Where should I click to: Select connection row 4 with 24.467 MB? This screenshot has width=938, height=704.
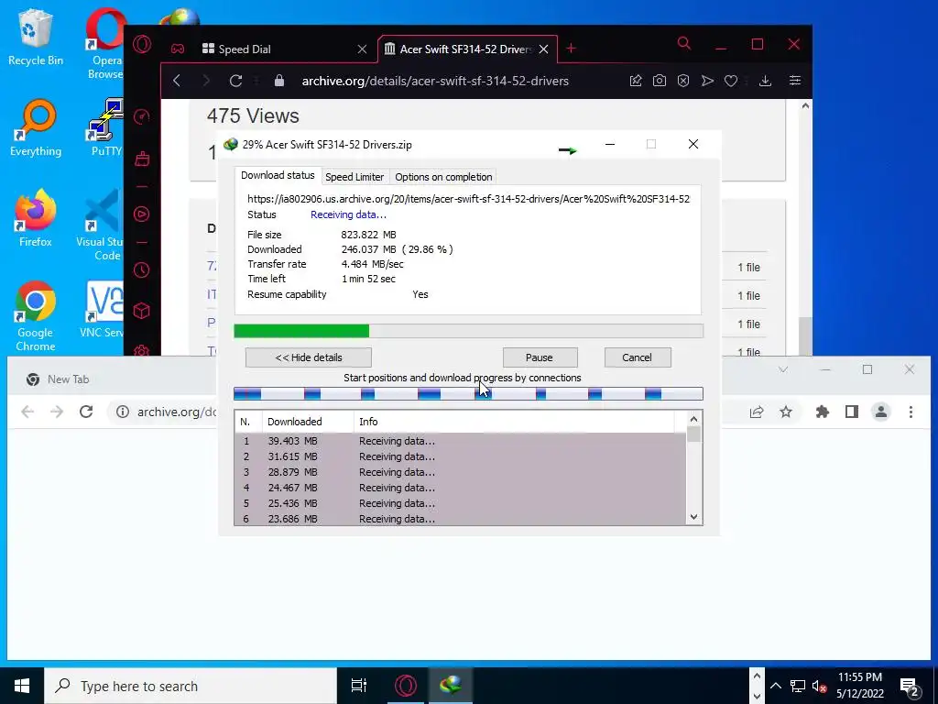click(x=460, y=488)
